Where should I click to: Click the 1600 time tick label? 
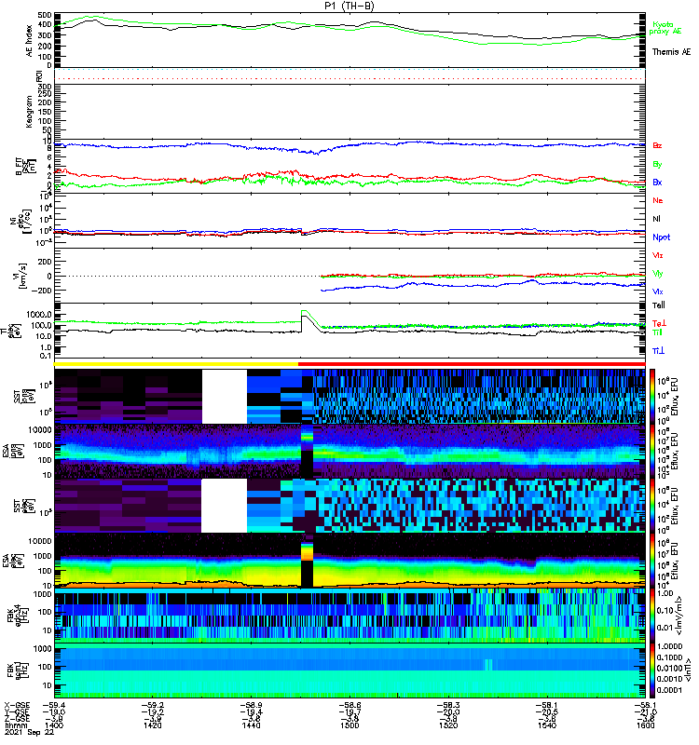[645, 725]
